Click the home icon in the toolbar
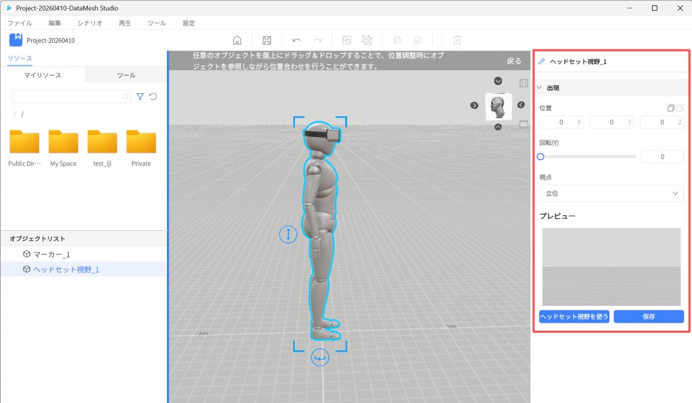The image size is (692, 403). (237, 41)
